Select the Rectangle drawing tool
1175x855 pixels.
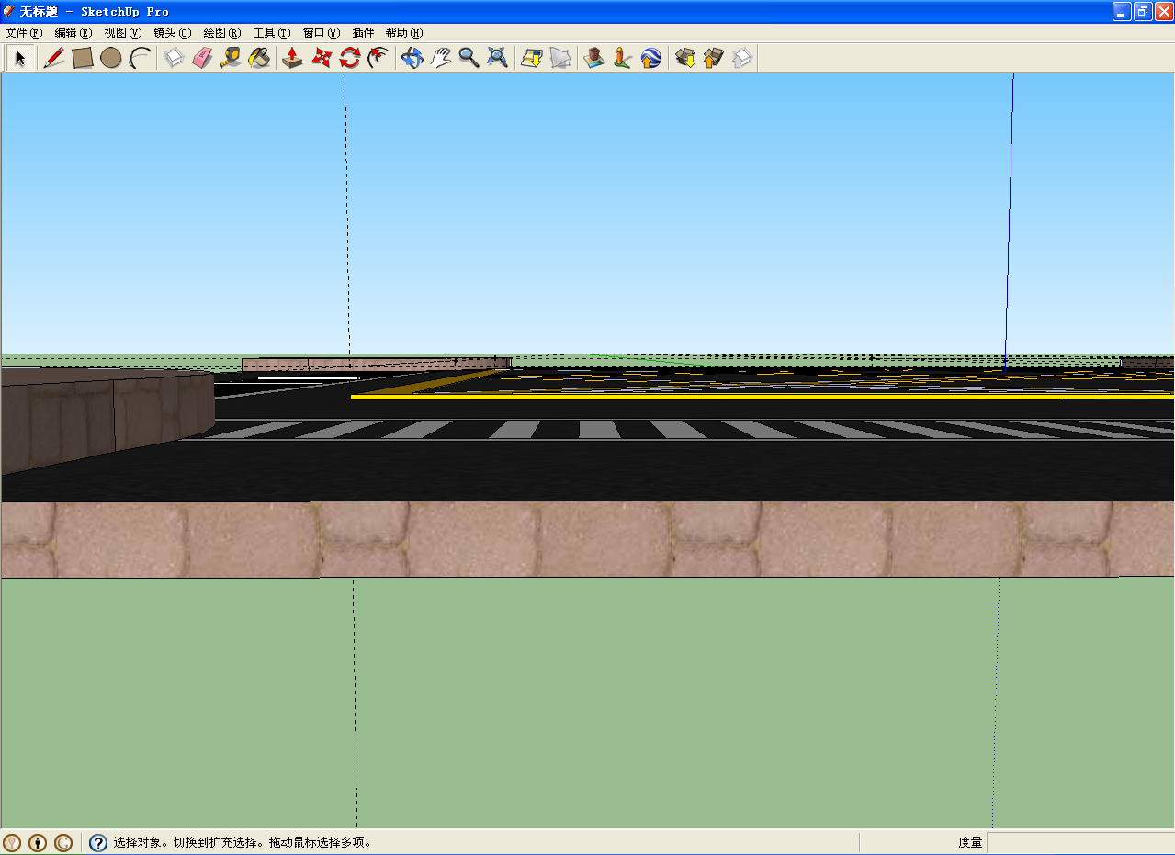pos(83,58)
